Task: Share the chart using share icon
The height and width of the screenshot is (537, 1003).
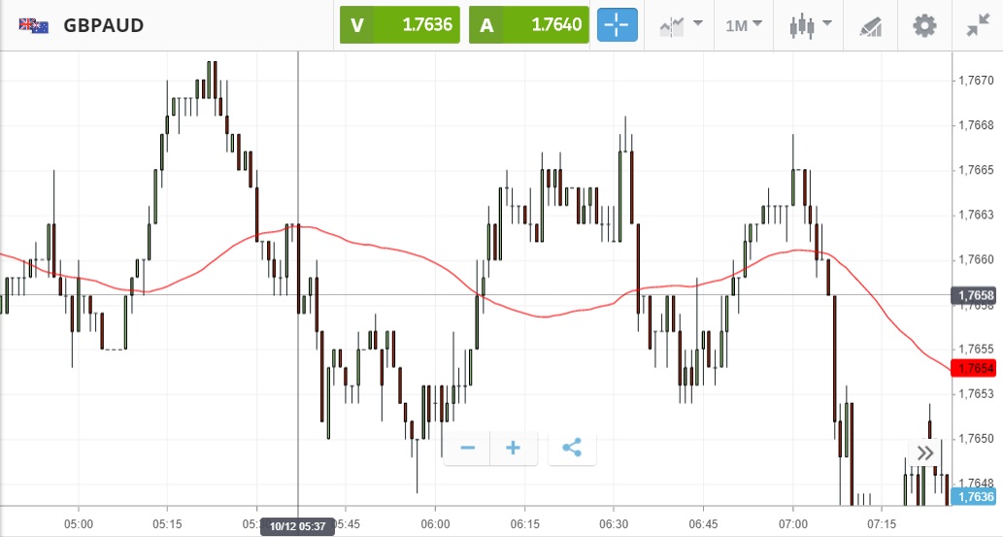Action: pos(572,449)
